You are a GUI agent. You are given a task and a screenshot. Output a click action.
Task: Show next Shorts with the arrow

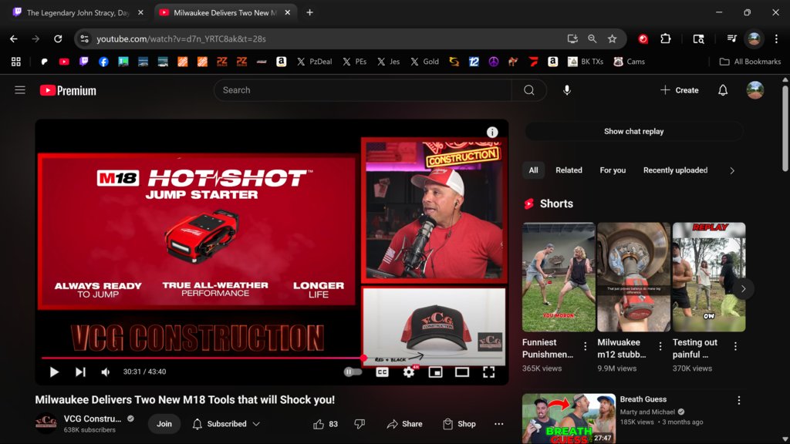point(743,289)
